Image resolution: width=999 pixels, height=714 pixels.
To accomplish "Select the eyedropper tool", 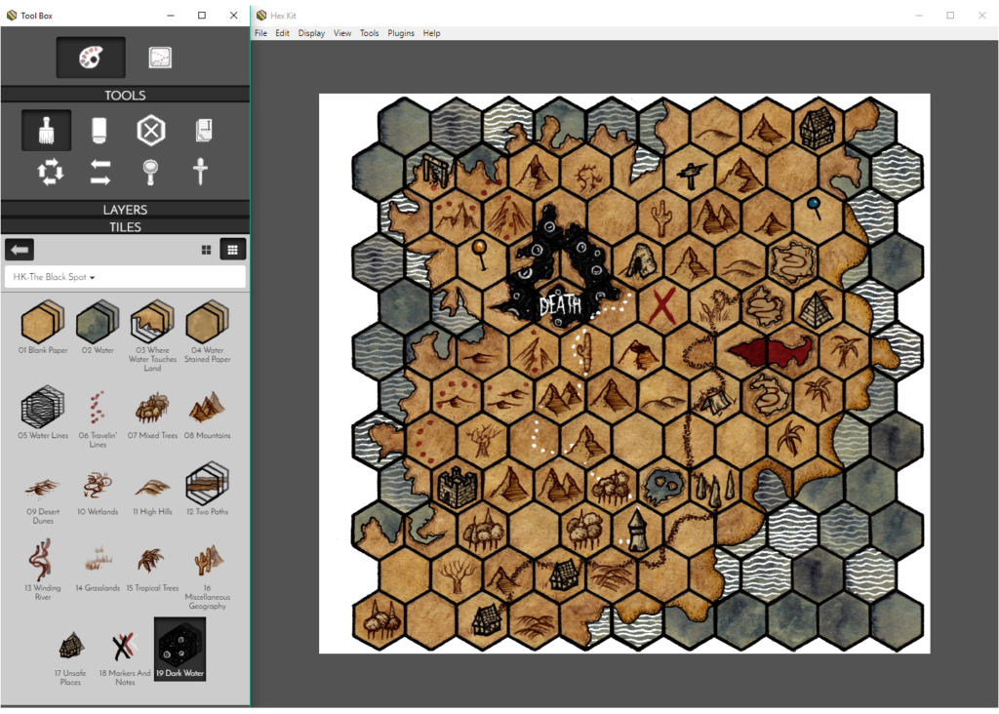I will (x=200, y=172).
